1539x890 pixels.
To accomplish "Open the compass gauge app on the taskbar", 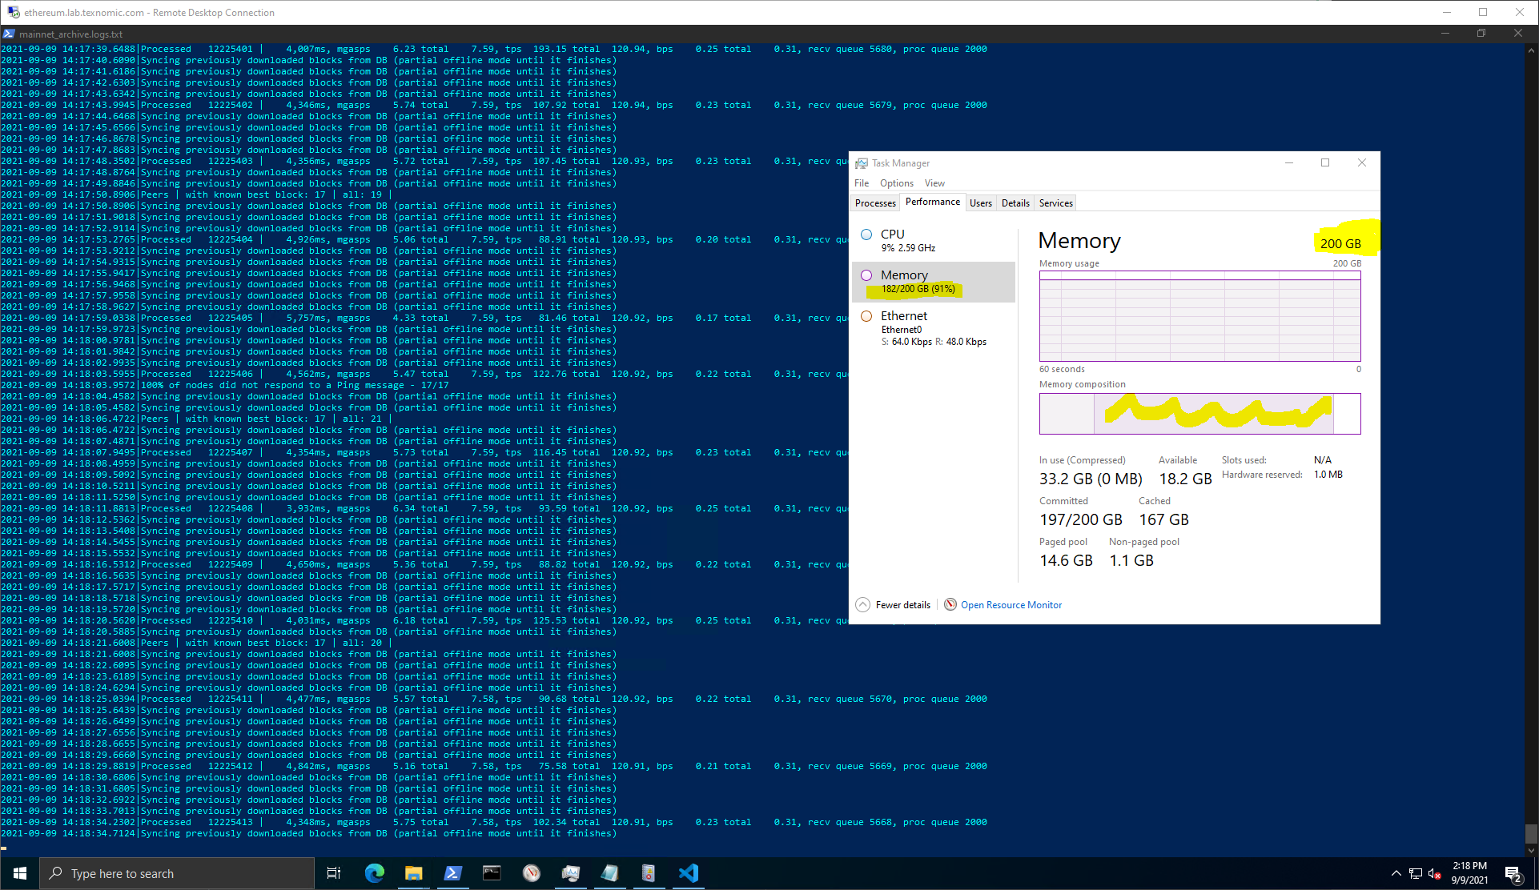I will (532, 873).
